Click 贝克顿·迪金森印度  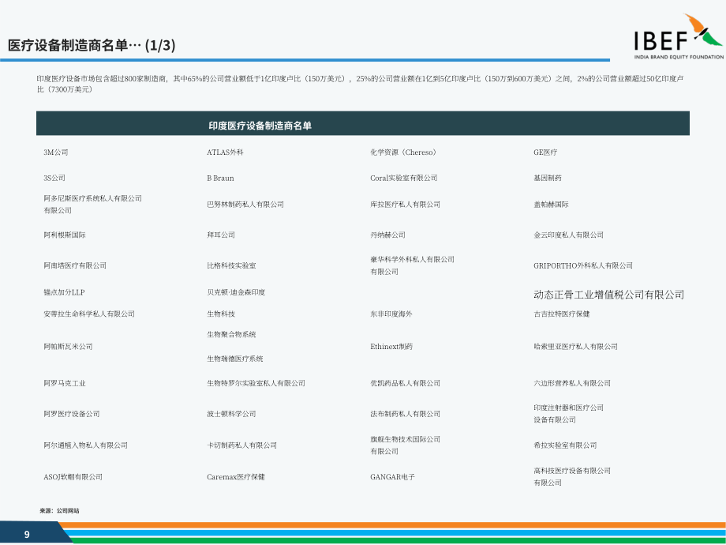click(236, 292)
